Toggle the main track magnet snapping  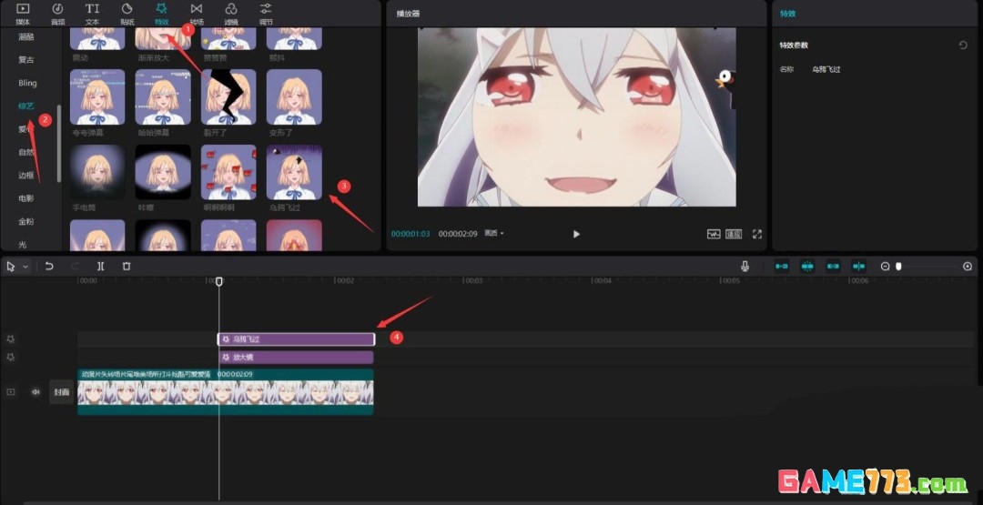(x=781, y=267)
